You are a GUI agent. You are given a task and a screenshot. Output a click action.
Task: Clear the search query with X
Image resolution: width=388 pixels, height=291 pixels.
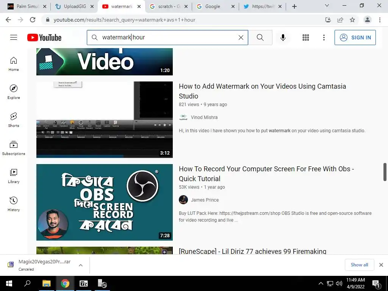click(241, 38)
